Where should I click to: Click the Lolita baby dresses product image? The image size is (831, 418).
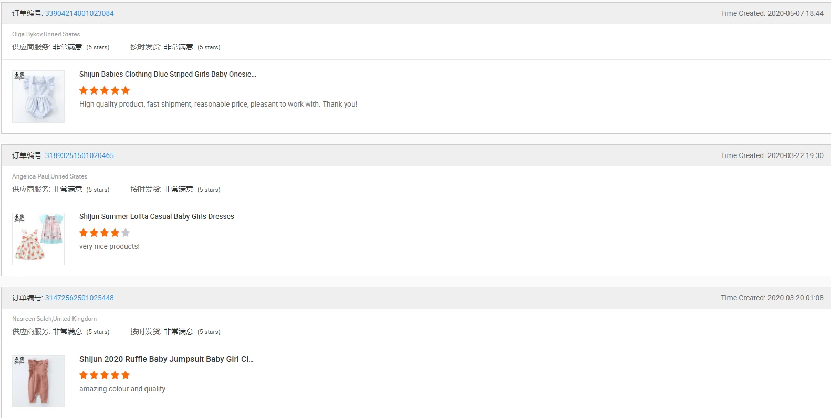coord(38,239)
